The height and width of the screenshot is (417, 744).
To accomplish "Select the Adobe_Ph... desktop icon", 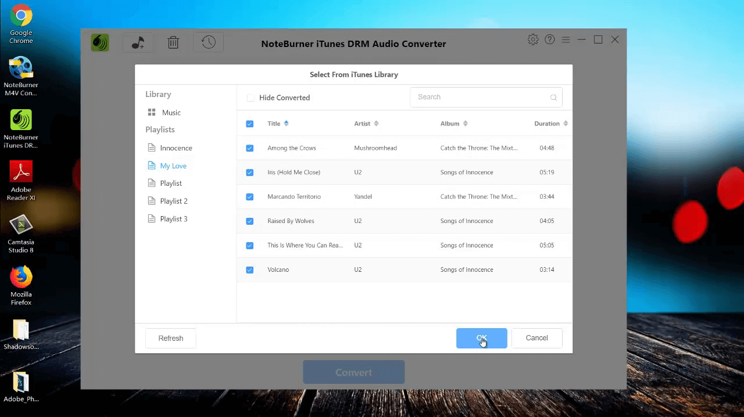I will (21, 387).
